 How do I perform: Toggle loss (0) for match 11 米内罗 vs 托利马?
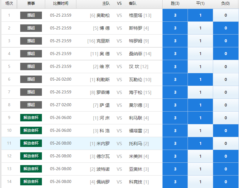(226, 143)
